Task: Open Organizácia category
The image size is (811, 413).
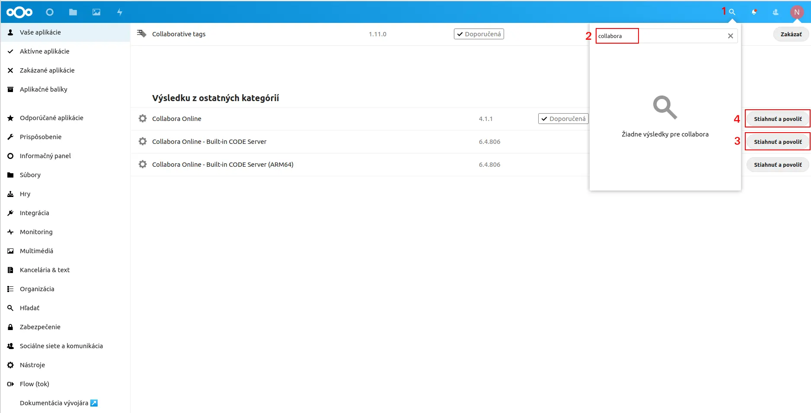Action: coord(65,289)
